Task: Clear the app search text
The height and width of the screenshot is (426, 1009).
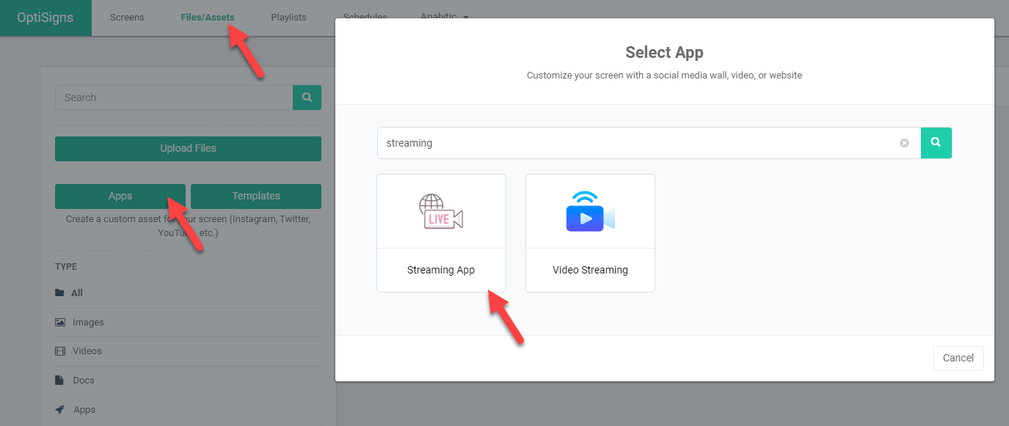Action: (904, 143)
